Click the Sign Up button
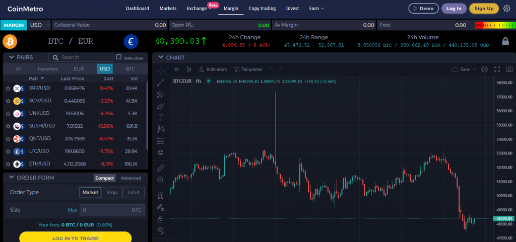Screen dimensions: 516x242 point(484,9)
